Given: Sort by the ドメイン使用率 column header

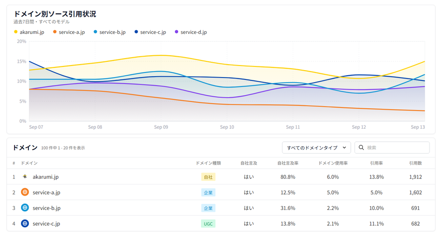Looking at the screenshot, I should [333, 163].
